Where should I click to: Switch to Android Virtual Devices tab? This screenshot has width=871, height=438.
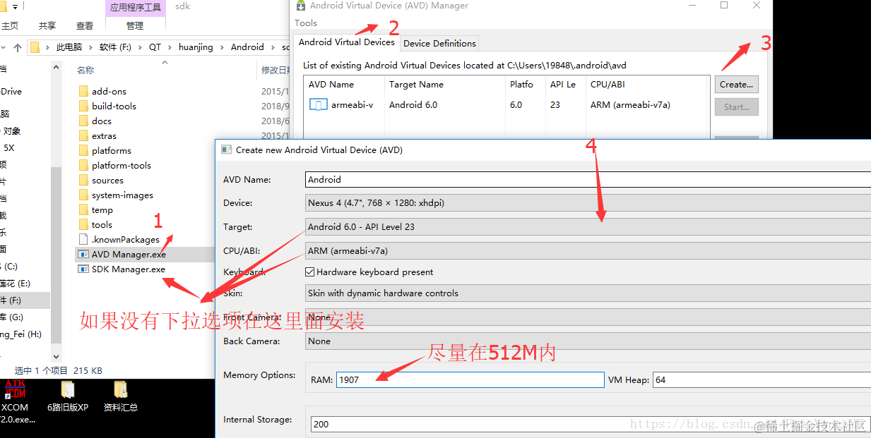(x=346, y=42)
